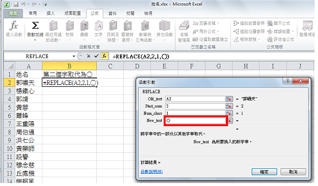The height and width of the screenshot is (186, 318).
Task: Switch to the Home (常用) tab
Action: (33, 13)
